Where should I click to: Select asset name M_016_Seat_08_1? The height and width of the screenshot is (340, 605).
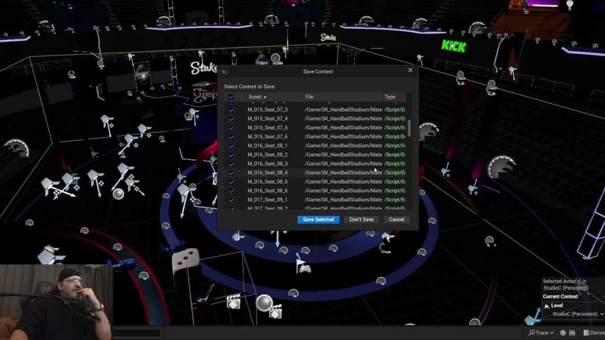pos(268,145)
